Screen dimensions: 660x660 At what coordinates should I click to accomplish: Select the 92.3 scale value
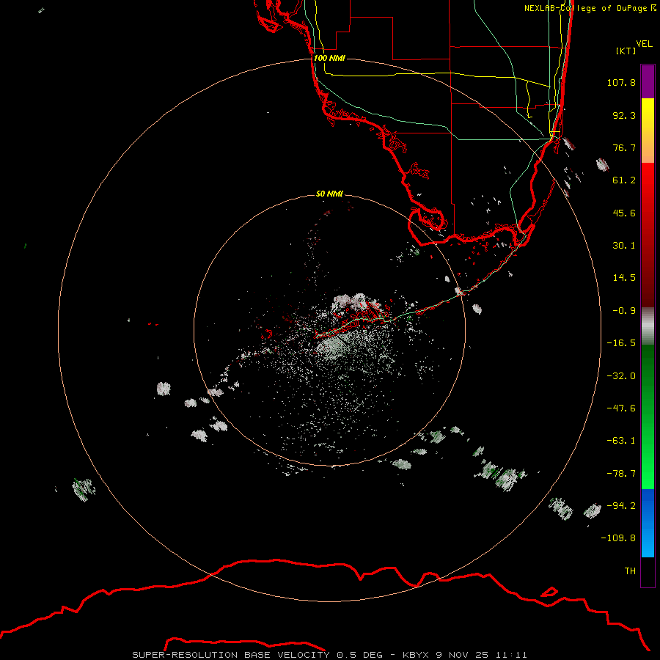coord(624,115)
